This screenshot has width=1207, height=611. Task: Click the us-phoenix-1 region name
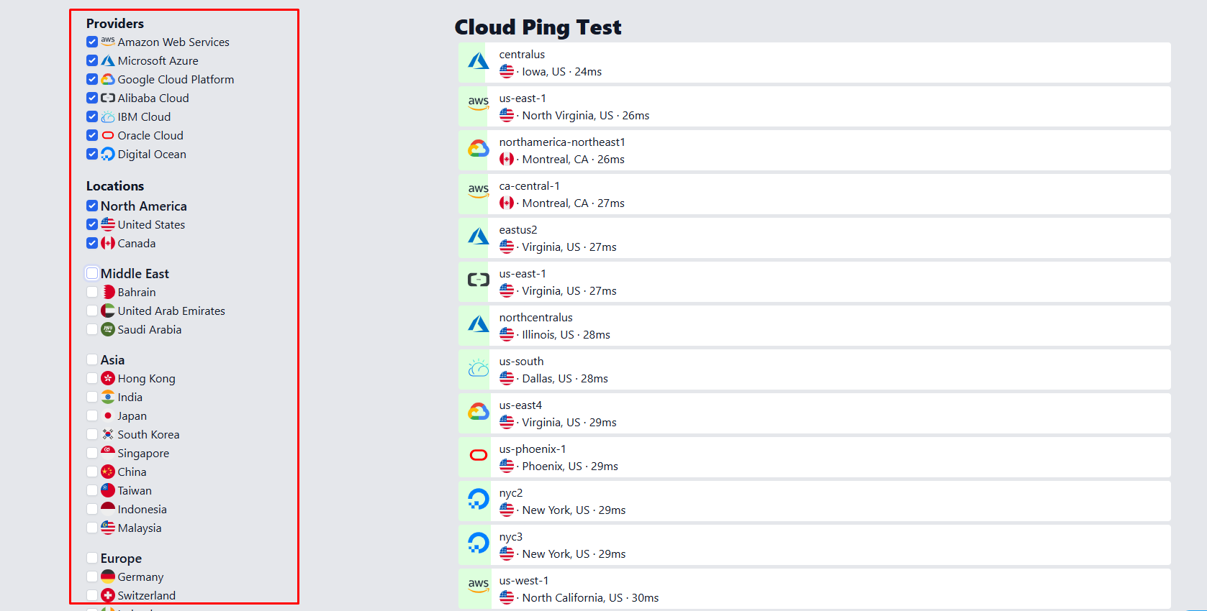(533, 449)
